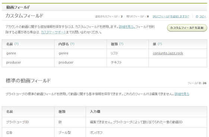Click the 標準の動画フィールド heading

click(x=28, y=81)
